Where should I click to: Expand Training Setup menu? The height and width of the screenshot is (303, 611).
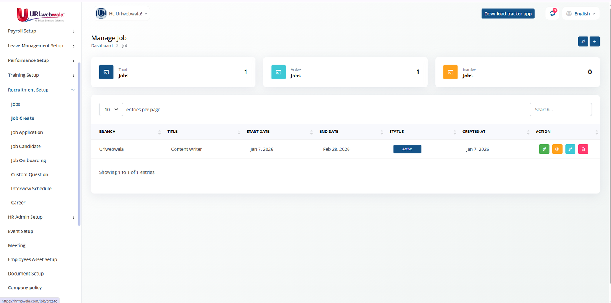click(41, 75)
